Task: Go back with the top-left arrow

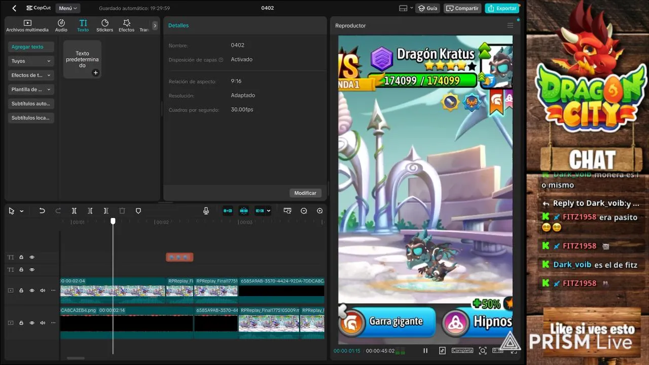Action: pos(14,8)
